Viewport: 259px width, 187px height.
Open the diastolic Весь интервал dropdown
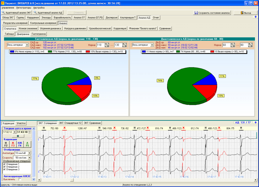pyautogui.click(x=152, y=45)
